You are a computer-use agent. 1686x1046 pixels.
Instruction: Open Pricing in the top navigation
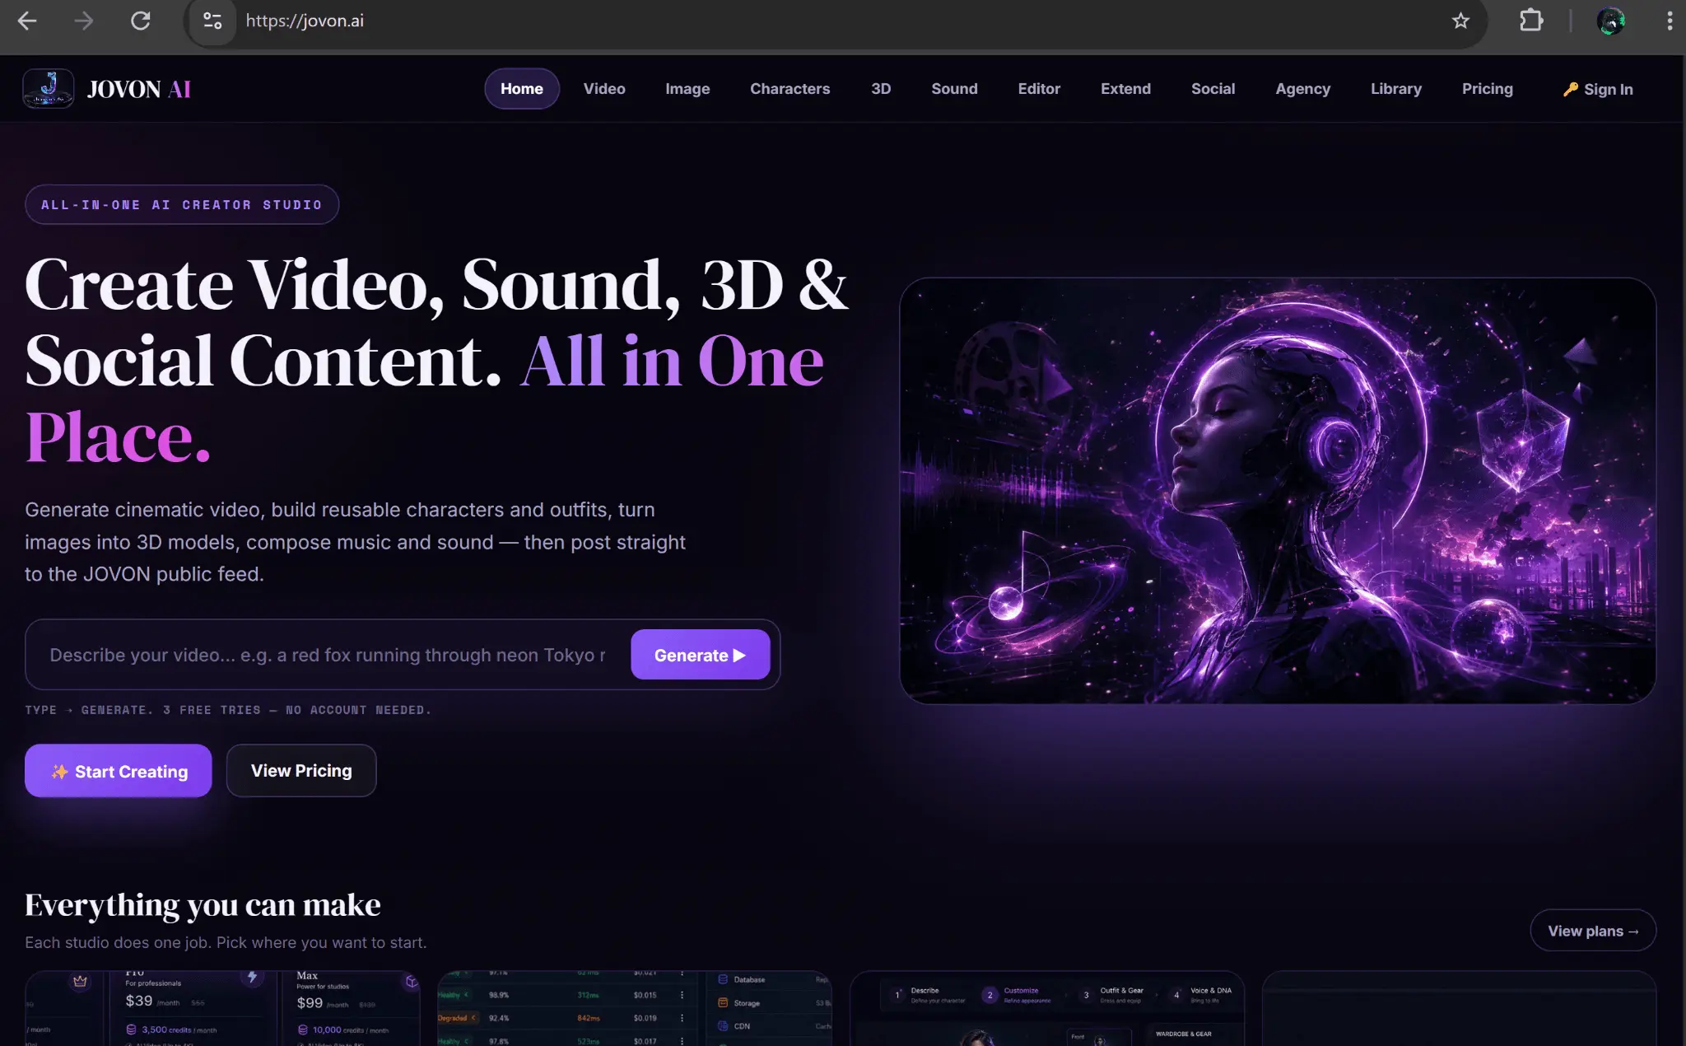pyautogui.click(x=1488, y=89)
